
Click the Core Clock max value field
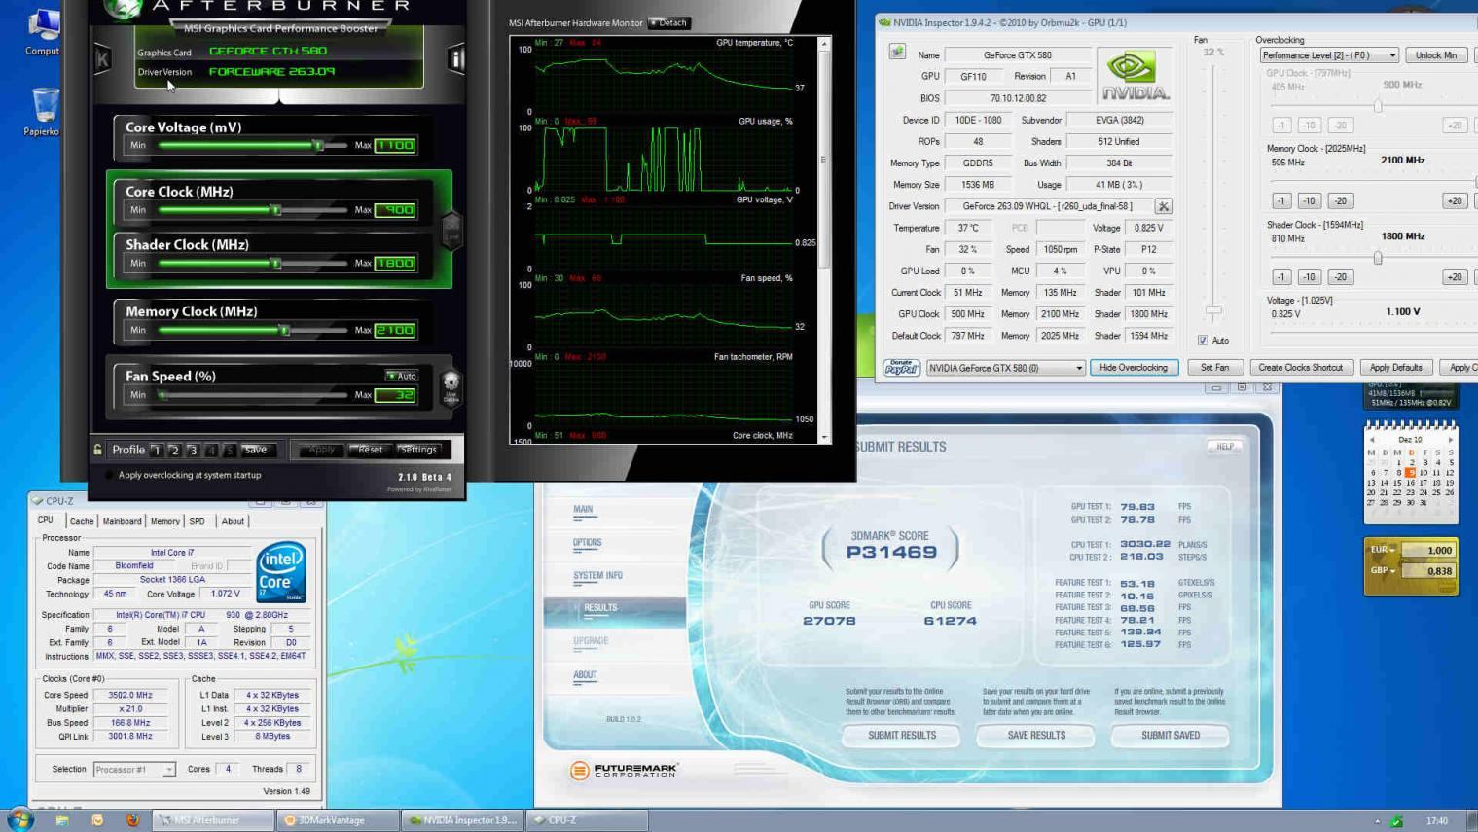coord(395,210)
